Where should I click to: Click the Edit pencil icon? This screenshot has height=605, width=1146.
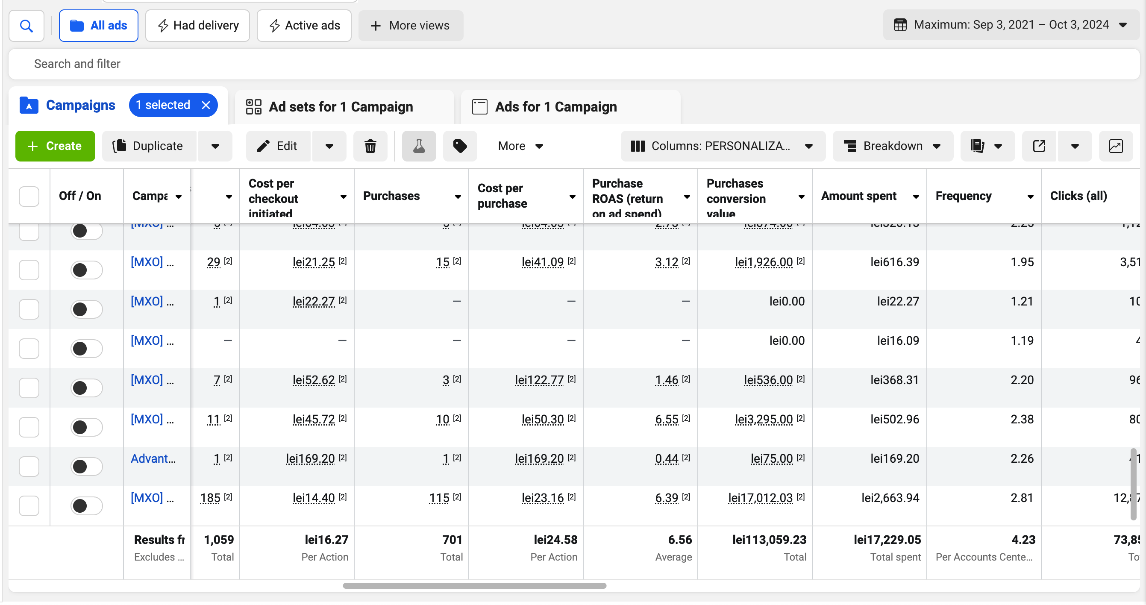pos(263,146)
